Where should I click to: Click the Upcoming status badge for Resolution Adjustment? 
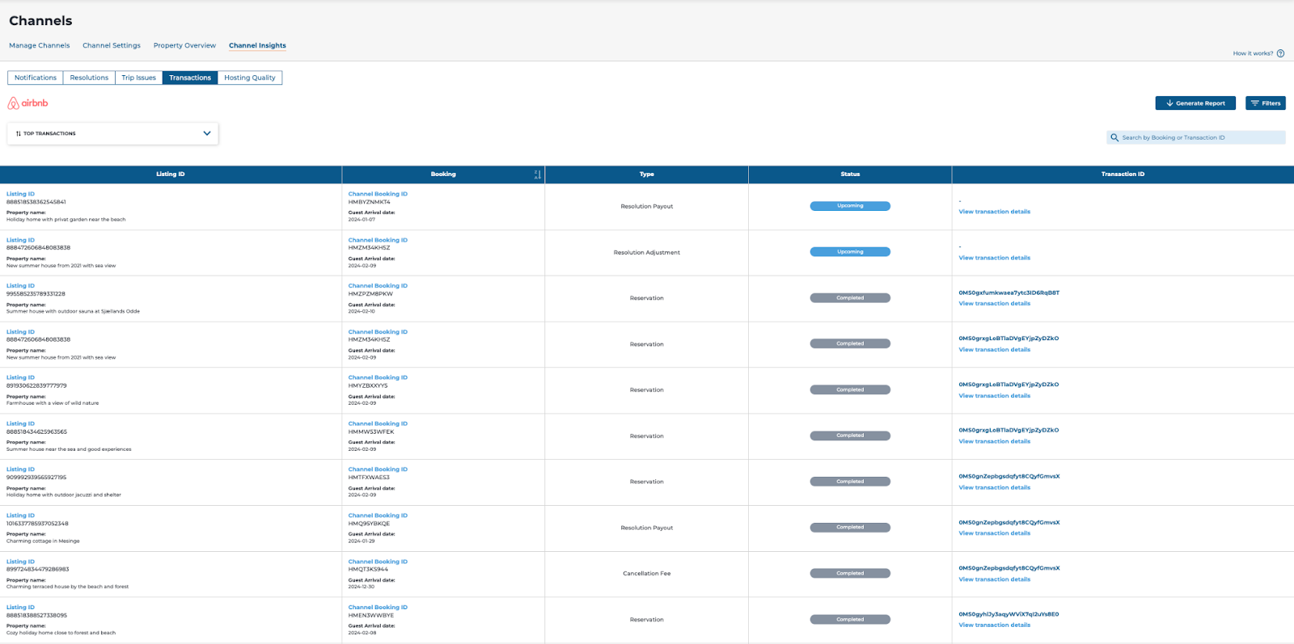pos(850,252)
